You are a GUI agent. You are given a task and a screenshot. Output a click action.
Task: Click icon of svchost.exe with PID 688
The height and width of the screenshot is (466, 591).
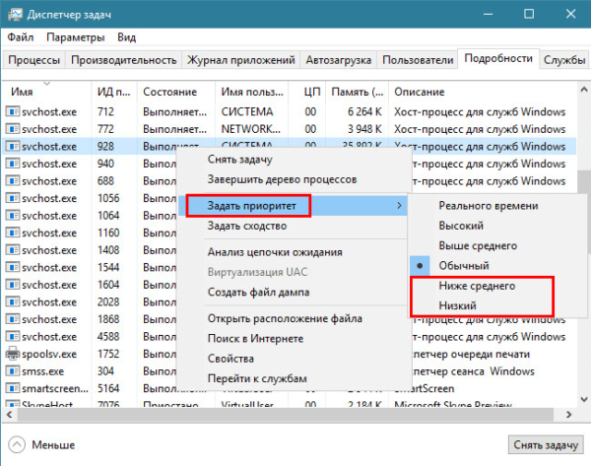[x=13, y=181]
